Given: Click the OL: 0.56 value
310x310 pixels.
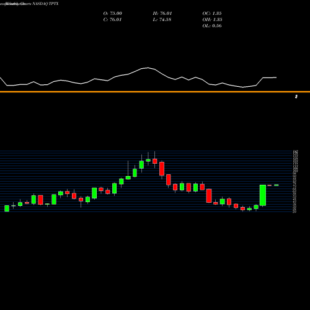Looking at the screenshot, I should pos(212,26).
